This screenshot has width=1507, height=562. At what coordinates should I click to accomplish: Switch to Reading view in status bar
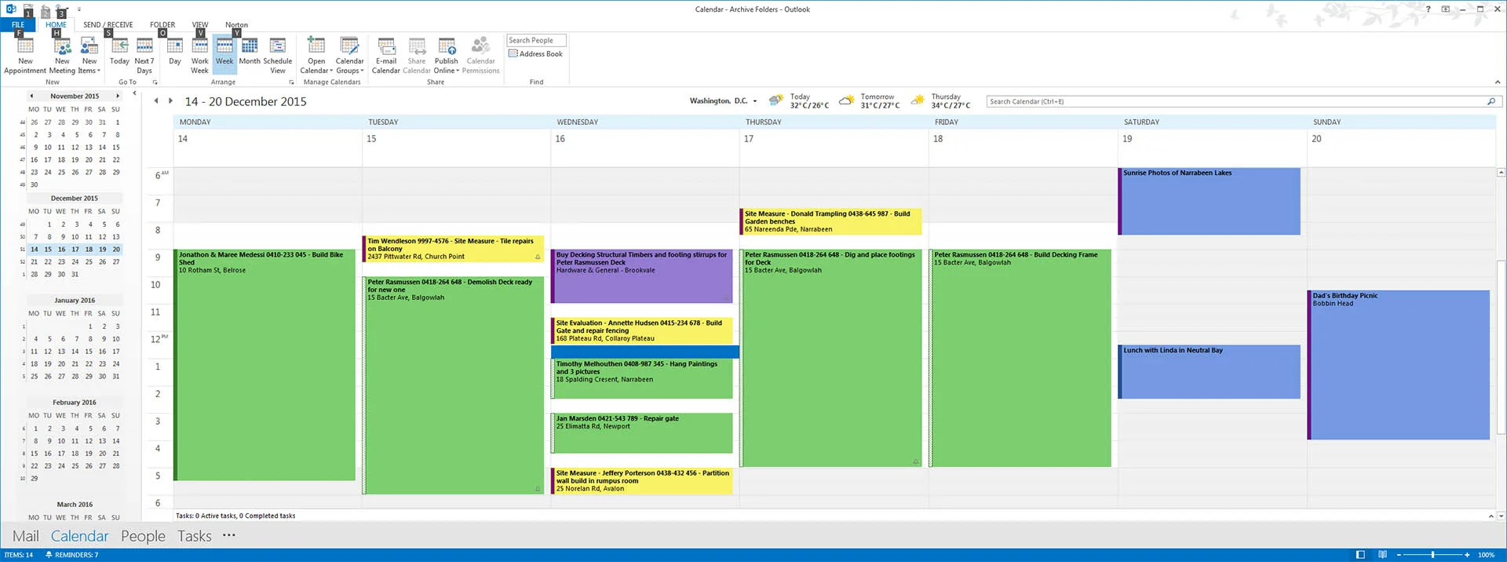pyautogui.click(x=1382, y=555)
